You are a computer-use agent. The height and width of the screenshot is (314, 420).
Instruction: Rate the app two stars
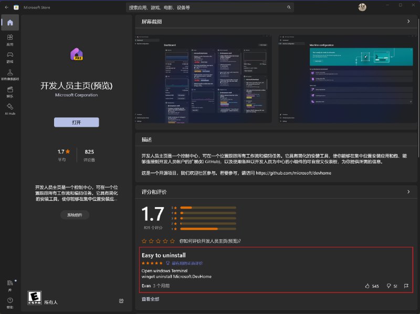coord(151,241)
